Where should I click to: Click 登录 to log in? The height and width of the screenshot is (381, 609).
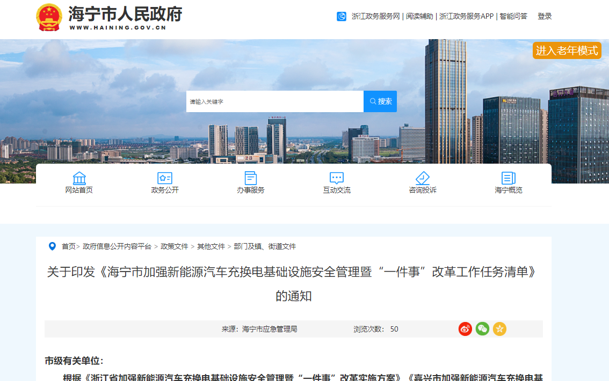pos(545,17)
